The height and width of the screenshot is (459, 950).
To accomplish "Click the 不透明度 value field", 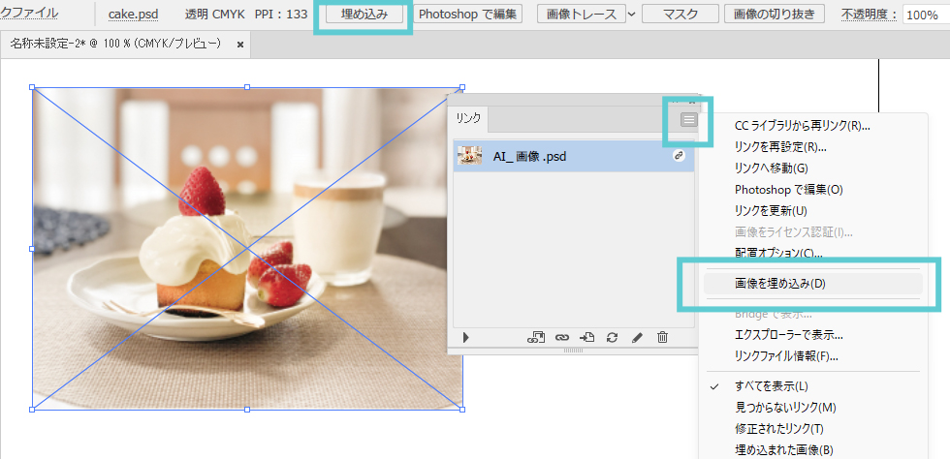I will tap(926, 15).
